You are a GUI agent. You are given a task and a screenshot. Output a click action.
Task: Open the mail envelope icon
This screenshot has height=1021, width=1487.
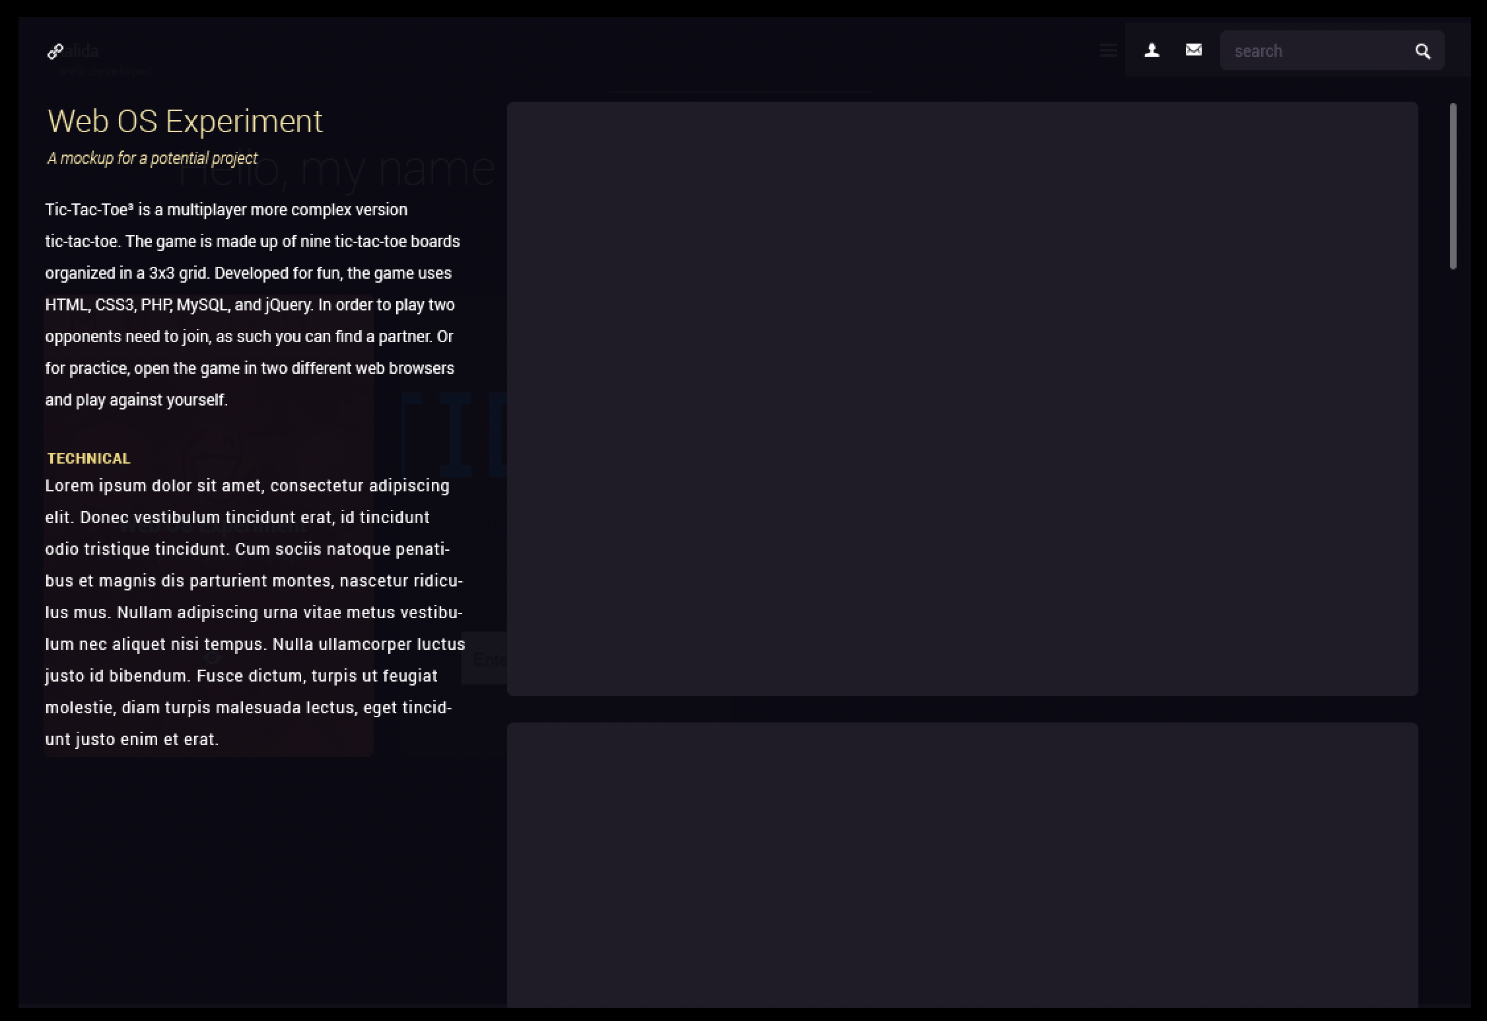coord(1193,50)
